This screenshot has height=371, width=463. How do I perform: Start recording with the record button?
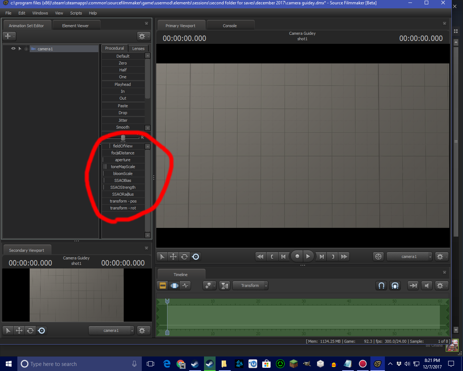pyautogui.click(x=297, y=257)
